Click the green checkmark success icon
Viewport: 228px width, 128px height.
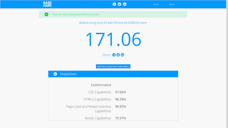(46, 14)
